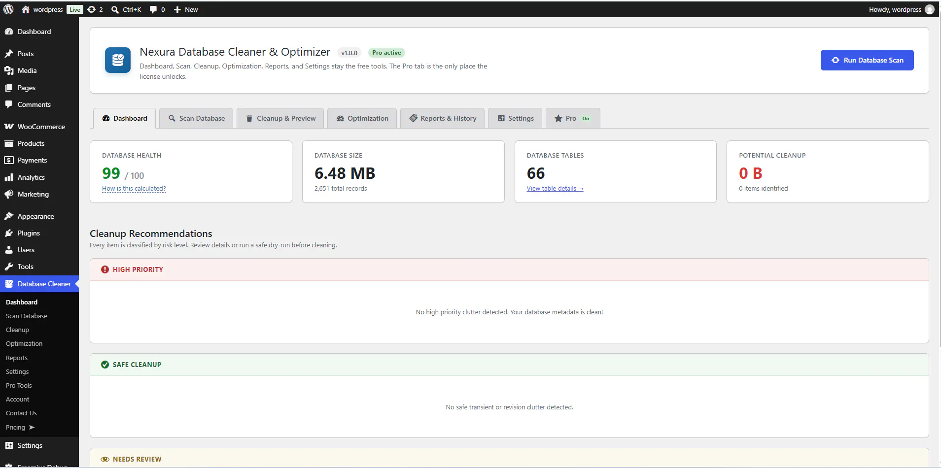Open the Pro tab
This screenshot has width=941, height=468.
tap(573, 118)
